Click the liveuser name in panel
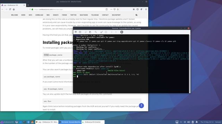Screen dimensions: 222x124 point(218,122)
